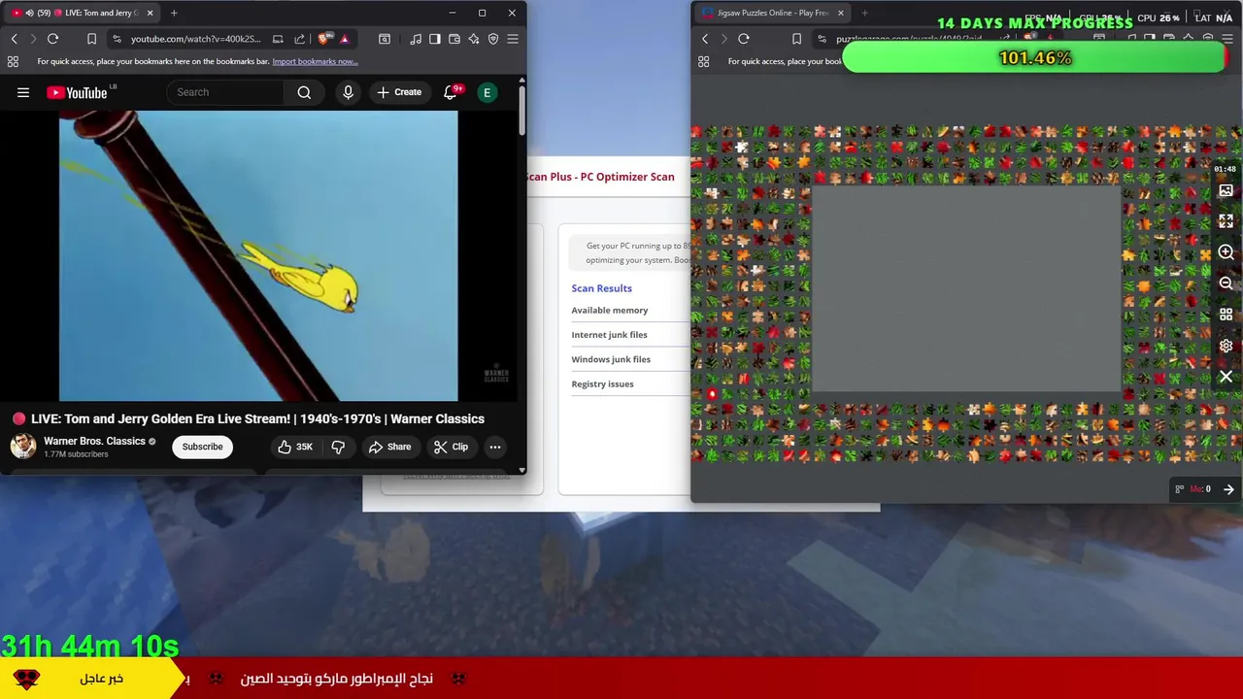The image size is (1243, 699).
Task: Open the jigsaw puzzle settings gear
Action: tap(1226, 346)
